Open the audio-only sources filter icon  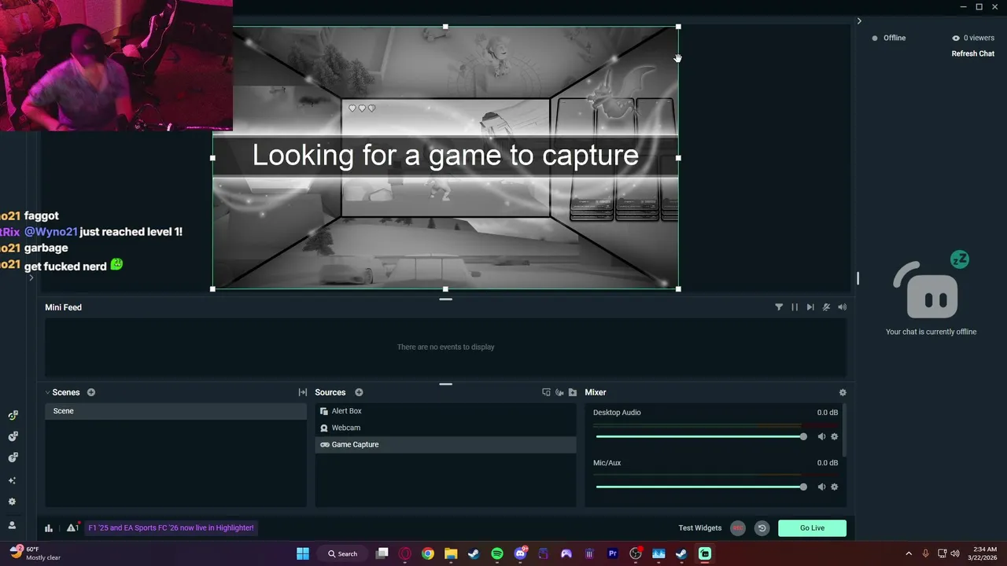click(559, 392)
